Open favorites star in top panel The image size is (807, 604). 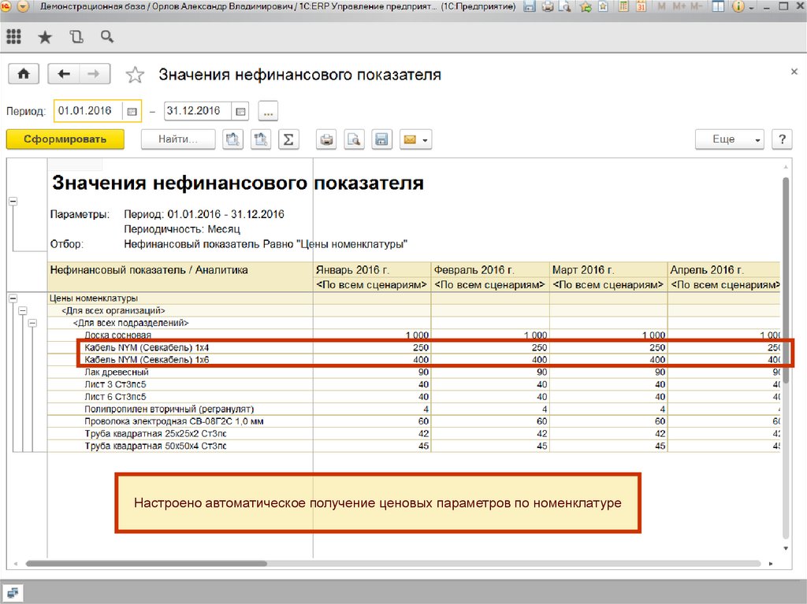[45, 37]
